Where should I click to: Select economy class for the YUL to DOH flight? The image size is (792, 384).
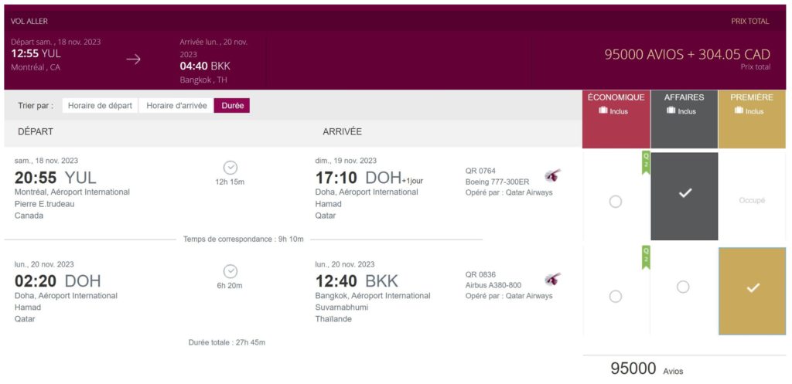(615, 202)
